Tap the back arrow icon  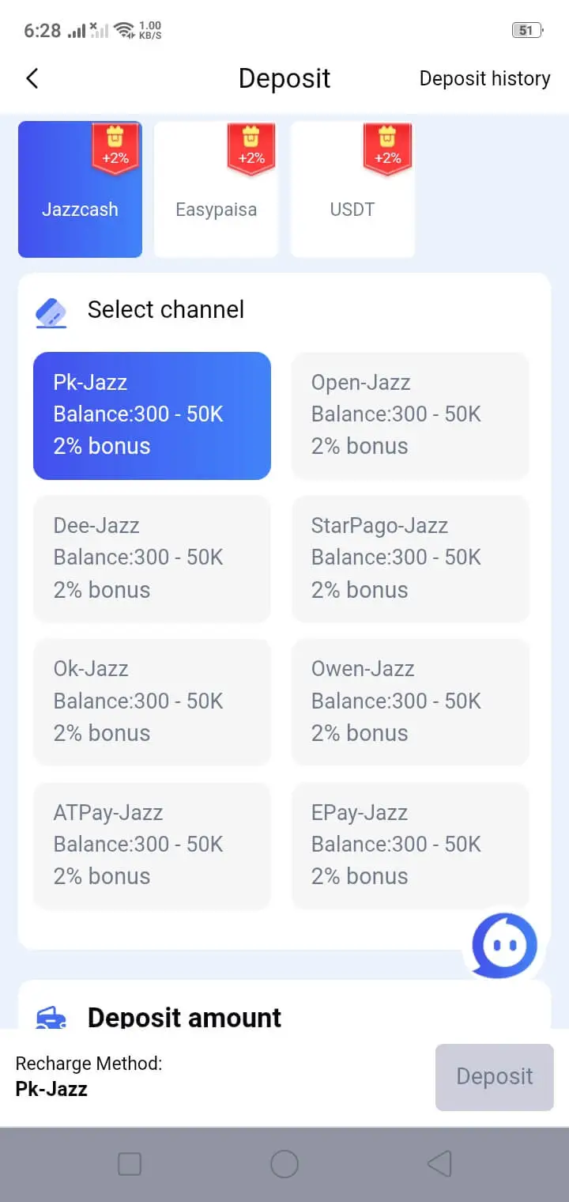click(32, 78)
